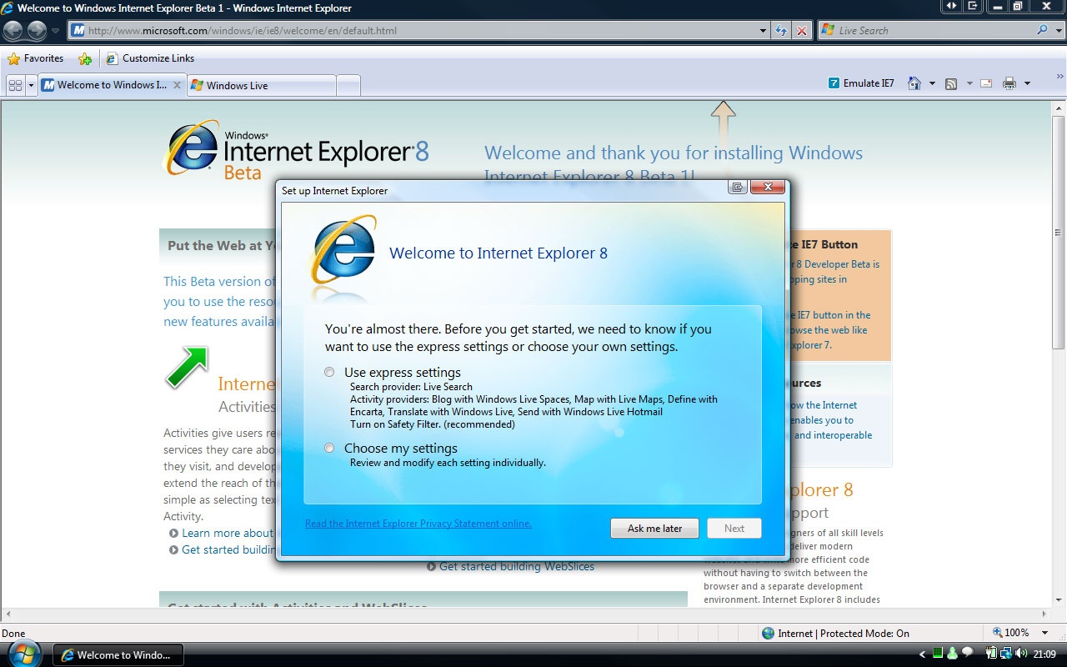This screenshot has width=1067, height=667.
Task: Go forward with the Forward arrow button
Action: [37, 31]
